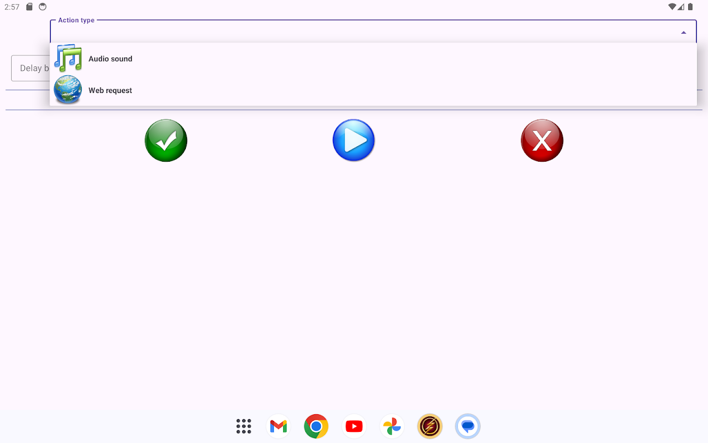Image resolution: width=708 pixels, height=443 pixels.
Task: Tap the green music notes icon
Action: point(68,58)
